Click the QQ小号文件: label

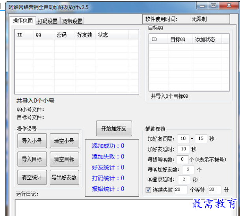[30, 110]
